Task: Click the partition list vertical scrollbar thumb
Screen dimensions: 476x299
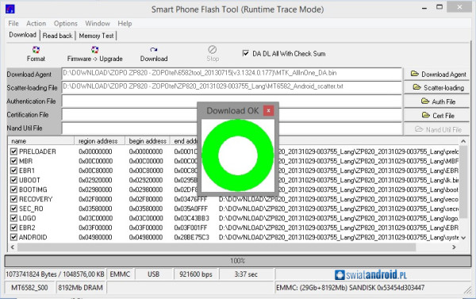Action: click(463, 182)
